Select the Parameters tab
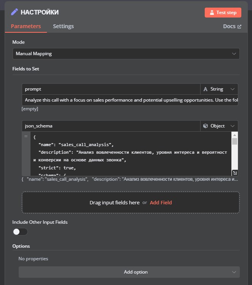Screen dimensions: 252x285 coord(26,26)
